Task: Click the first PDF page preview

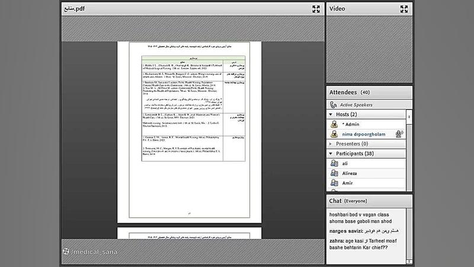Action: tap(189, 132)
